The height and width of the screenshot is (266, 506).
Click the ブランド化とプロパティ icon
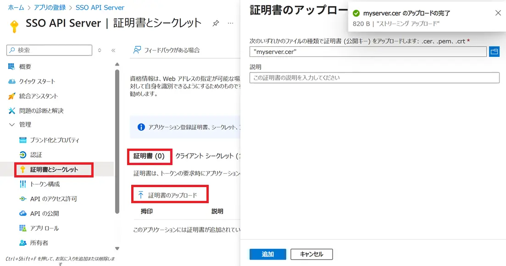(22, 140)
